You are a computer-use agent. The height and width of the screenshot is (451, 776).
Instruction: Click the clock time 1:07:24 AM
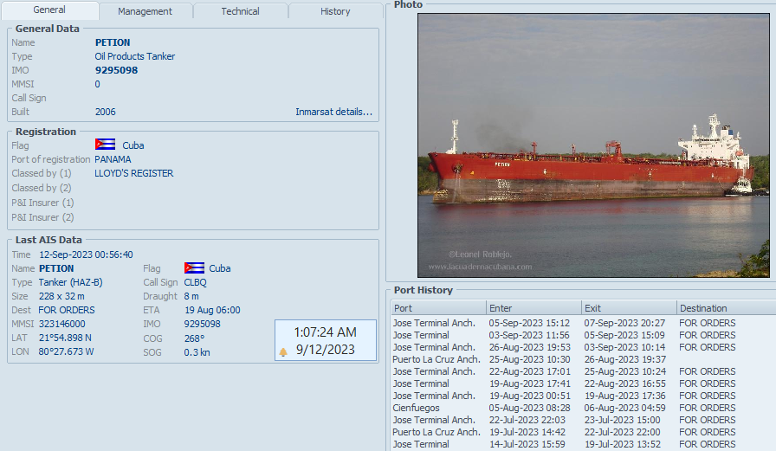325,332
